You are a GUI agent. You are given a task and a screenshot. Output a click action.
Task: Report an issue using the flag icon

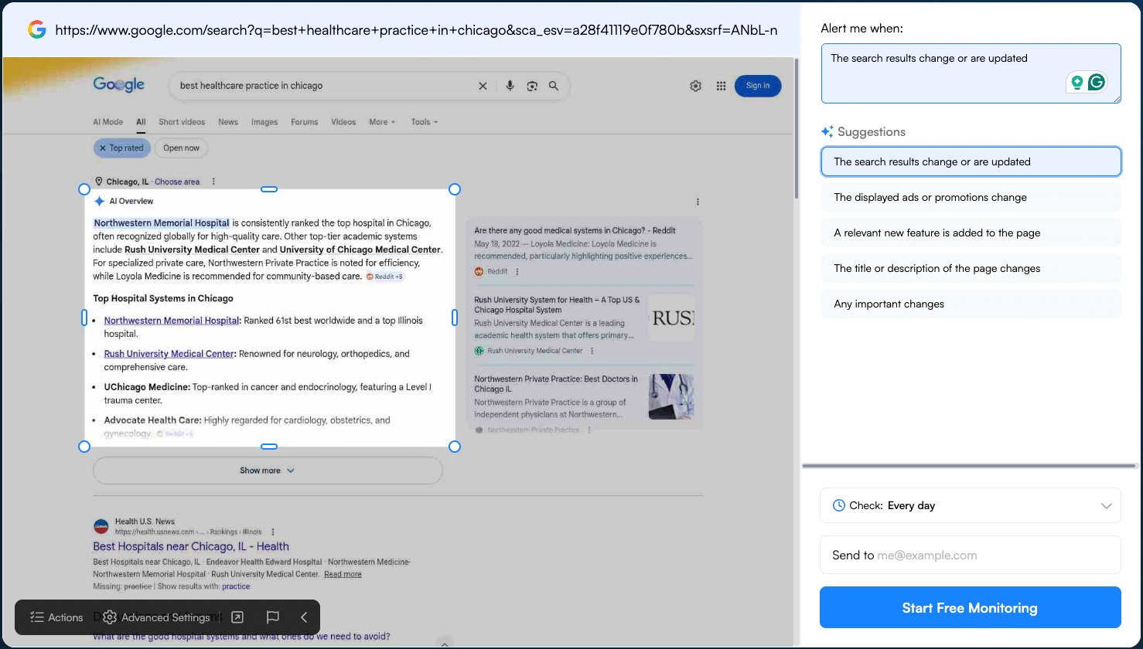pyautogui.click(x=272, y=617)
